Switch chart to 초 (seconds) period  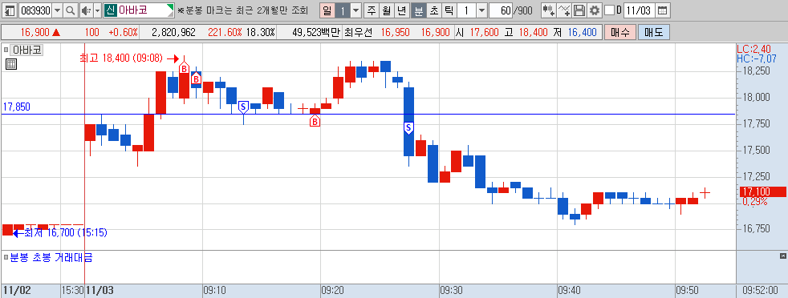coord(433,10)
